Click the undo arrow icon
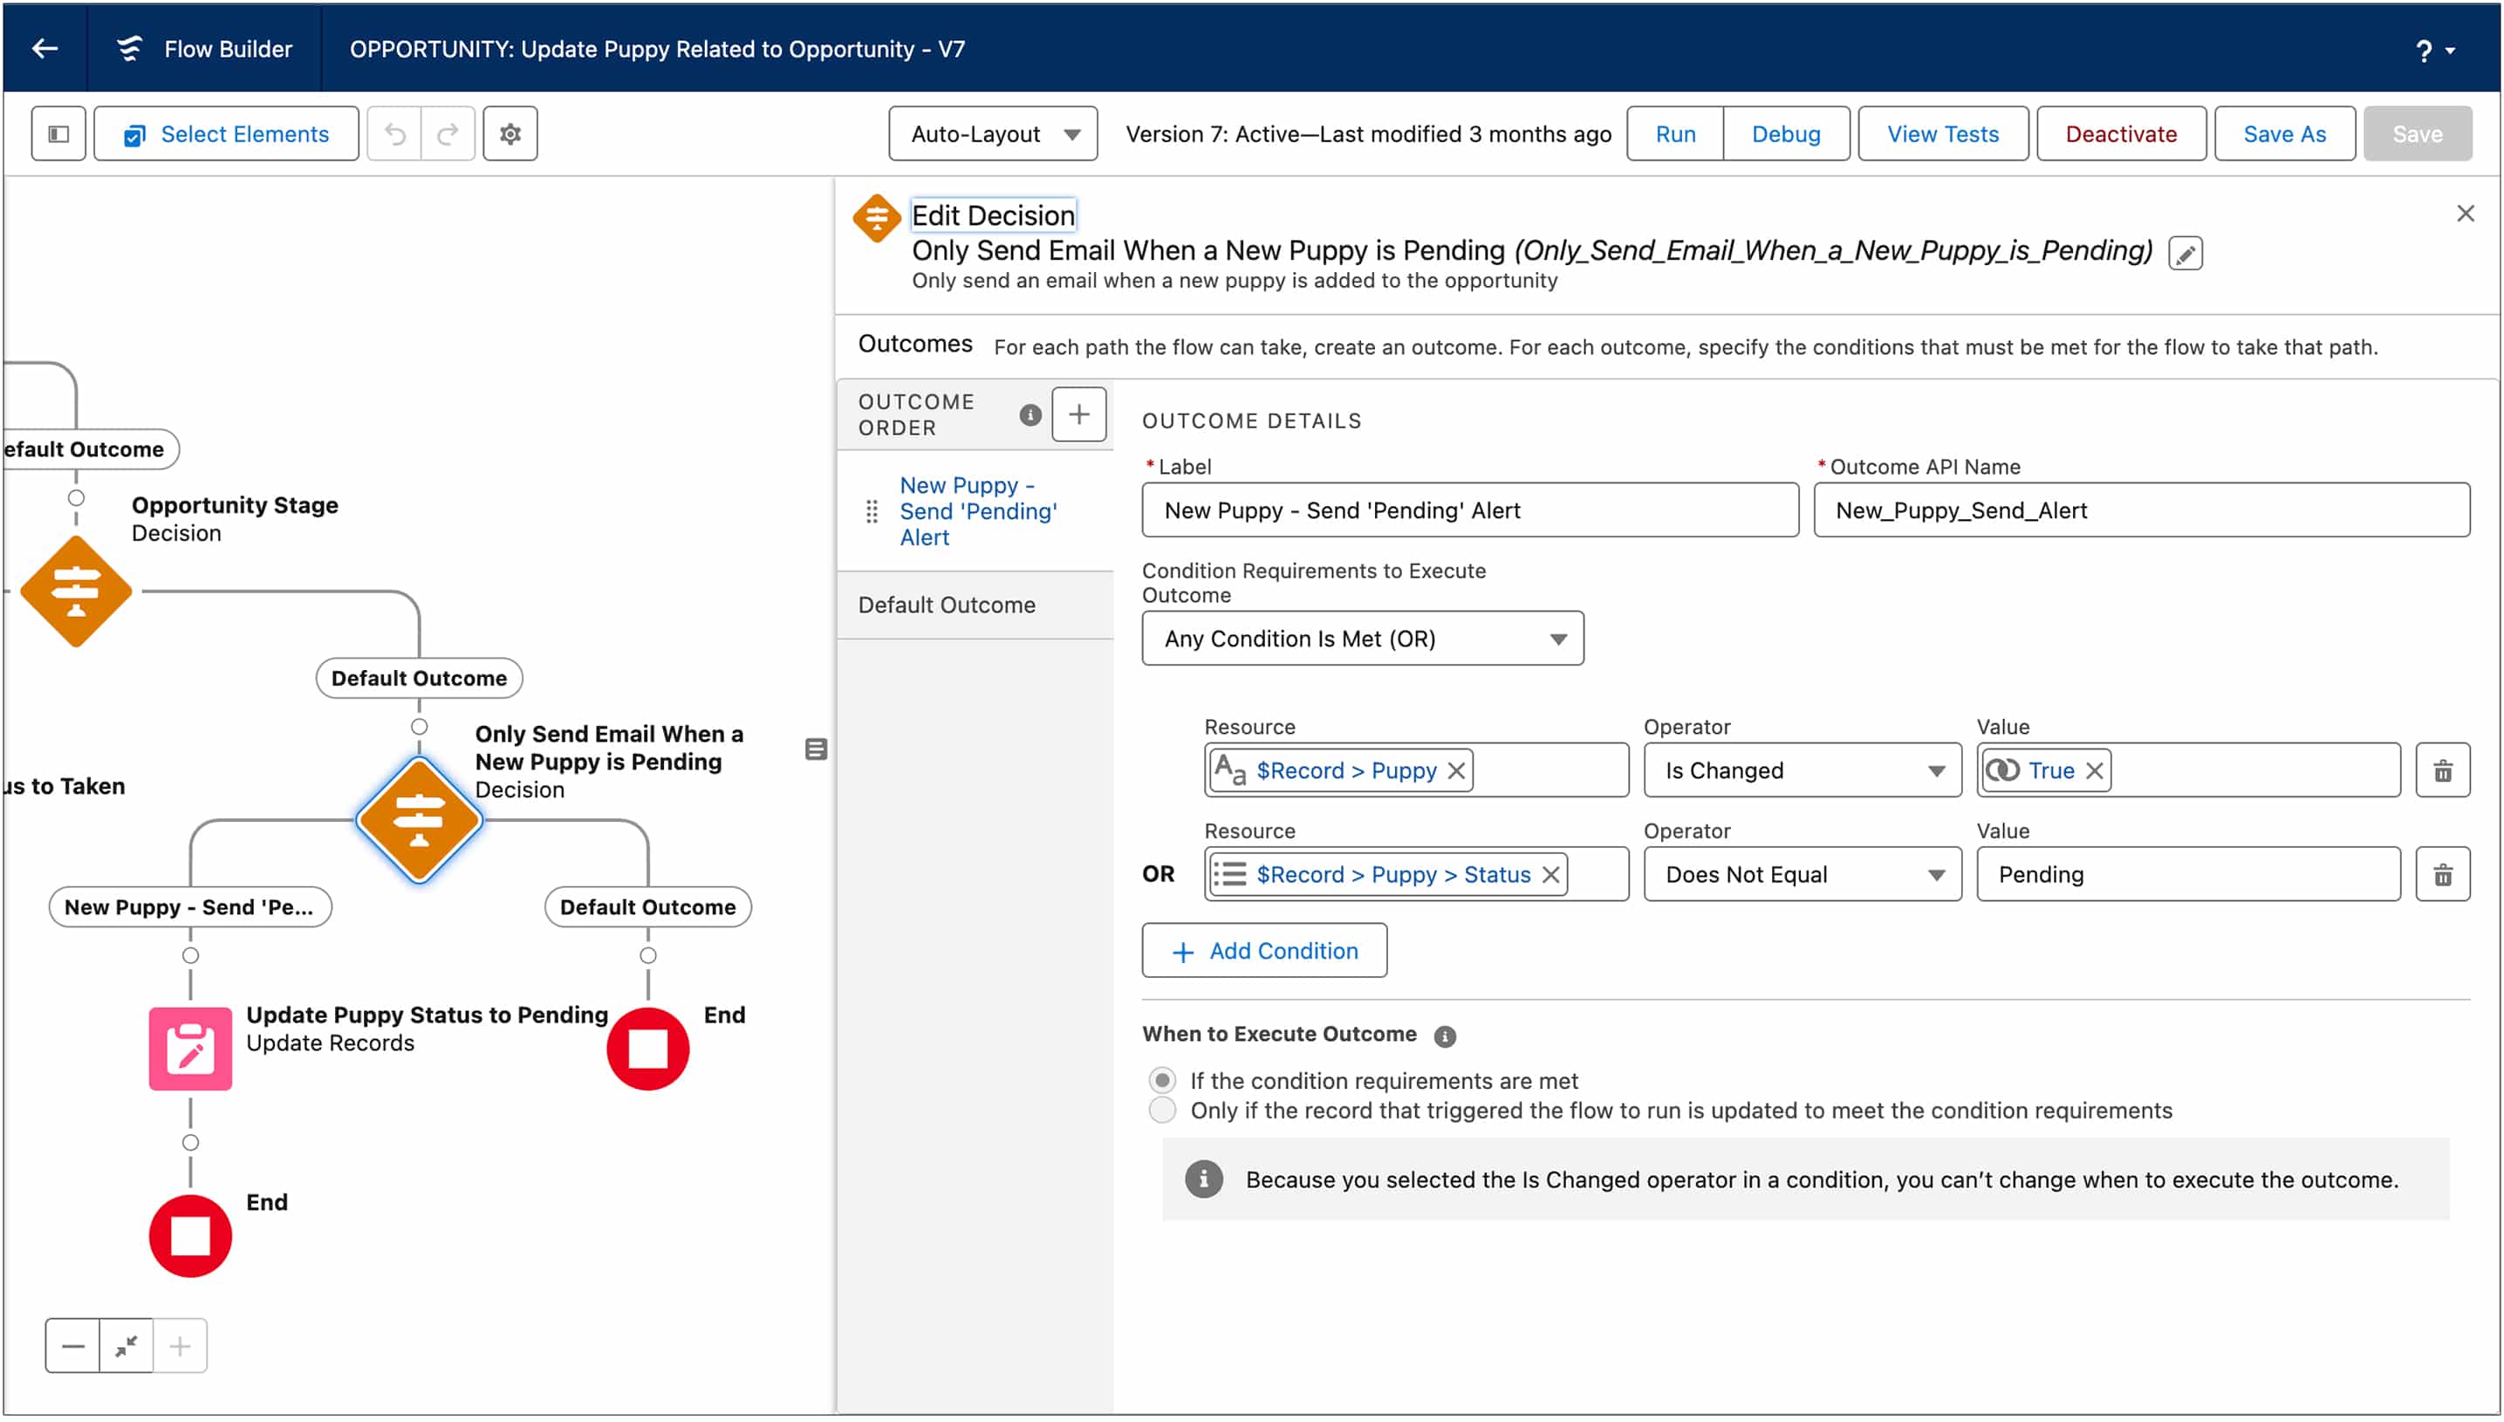This screenshot has width=2504, height=1422. pos(394,133)
